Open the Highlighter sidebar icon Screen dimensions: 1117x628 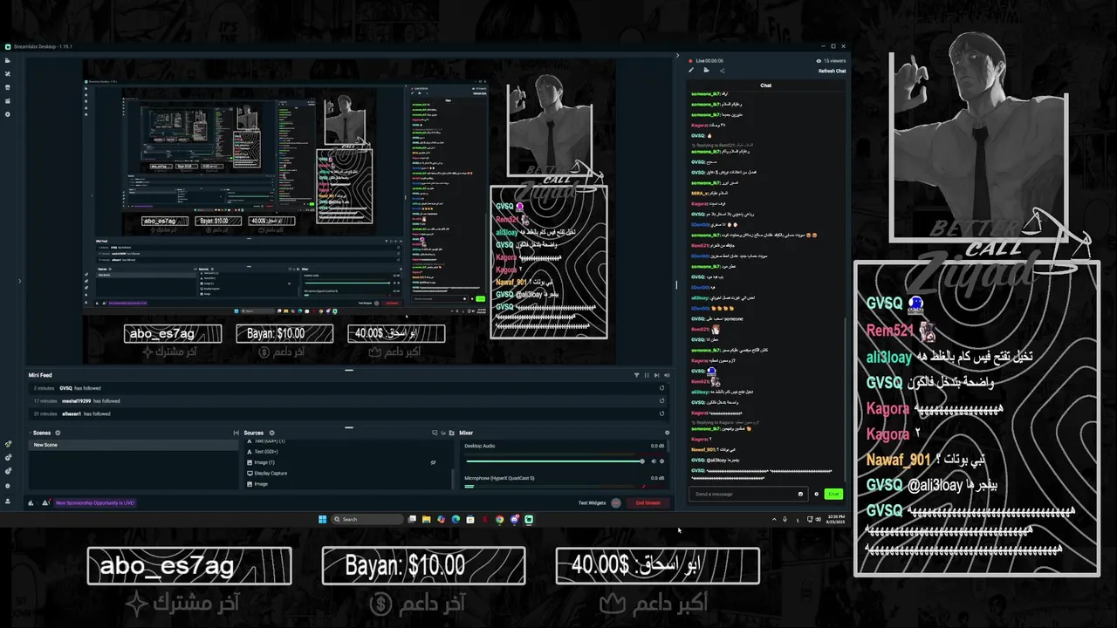pyautogui.click(x=8, y=100)
